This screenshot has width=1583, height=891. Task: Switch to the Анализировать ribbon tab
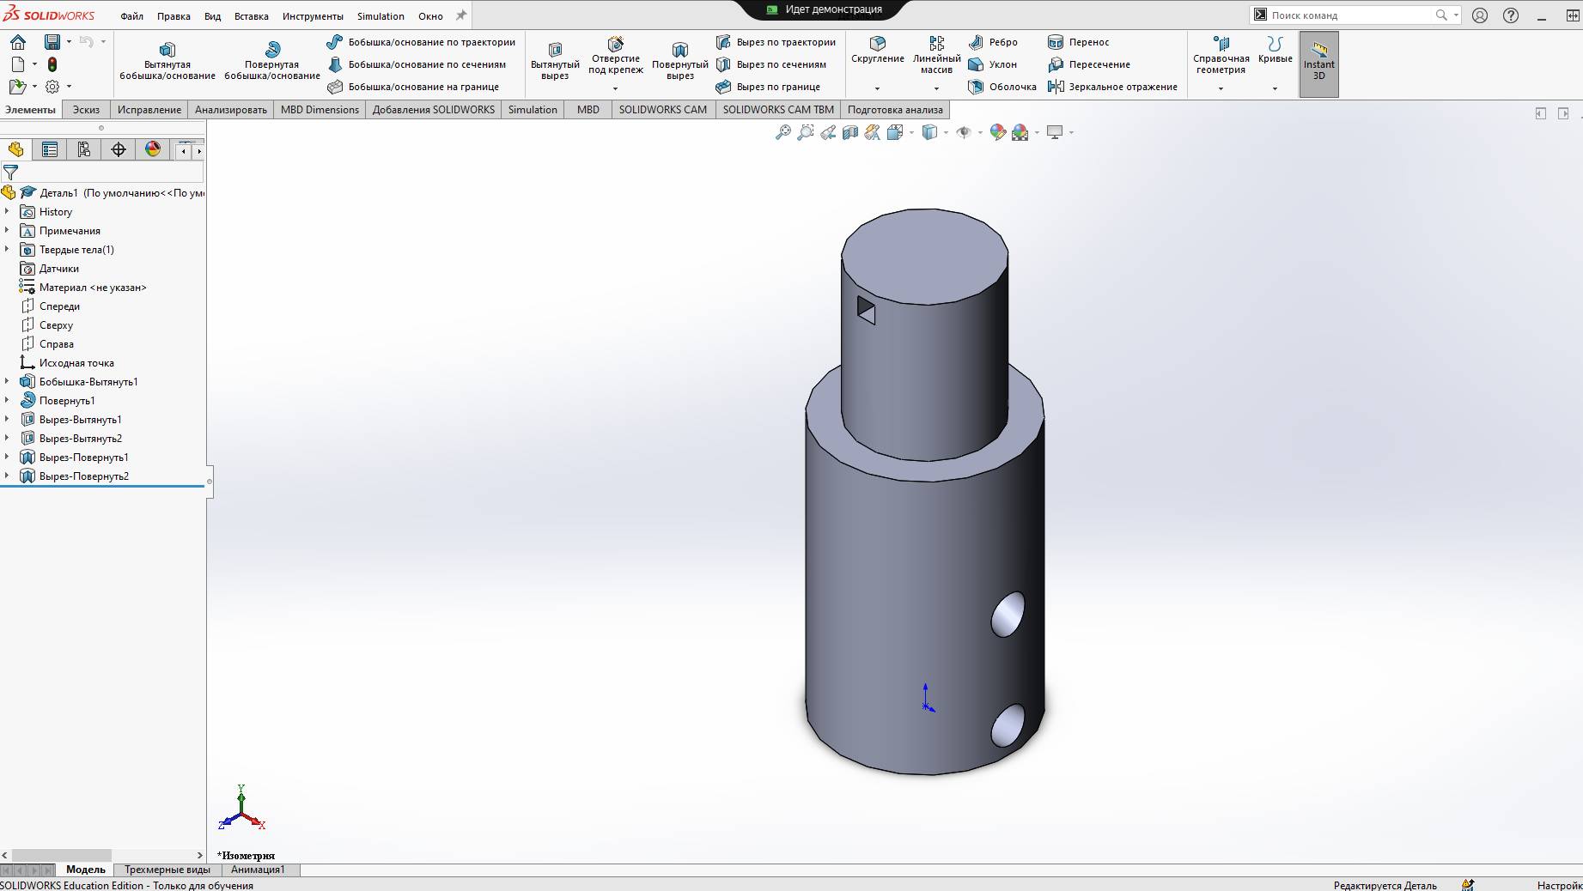click(x=229, y=109)
